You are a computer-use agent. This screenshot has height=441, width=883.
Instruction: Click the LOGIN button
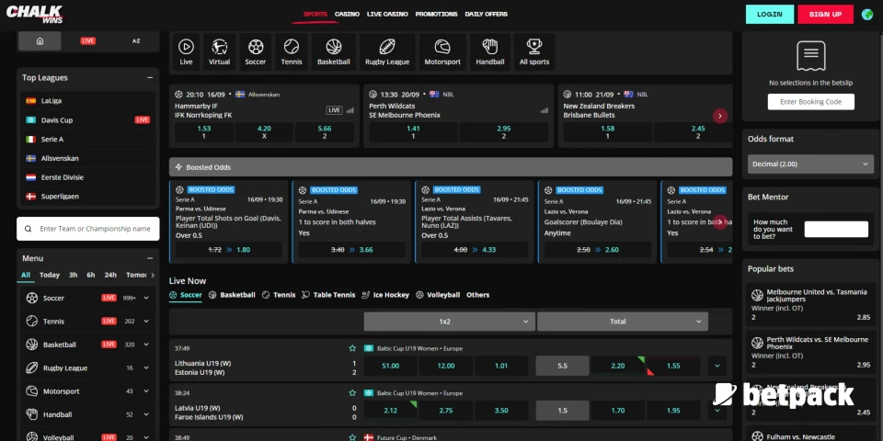click(769, 15)
